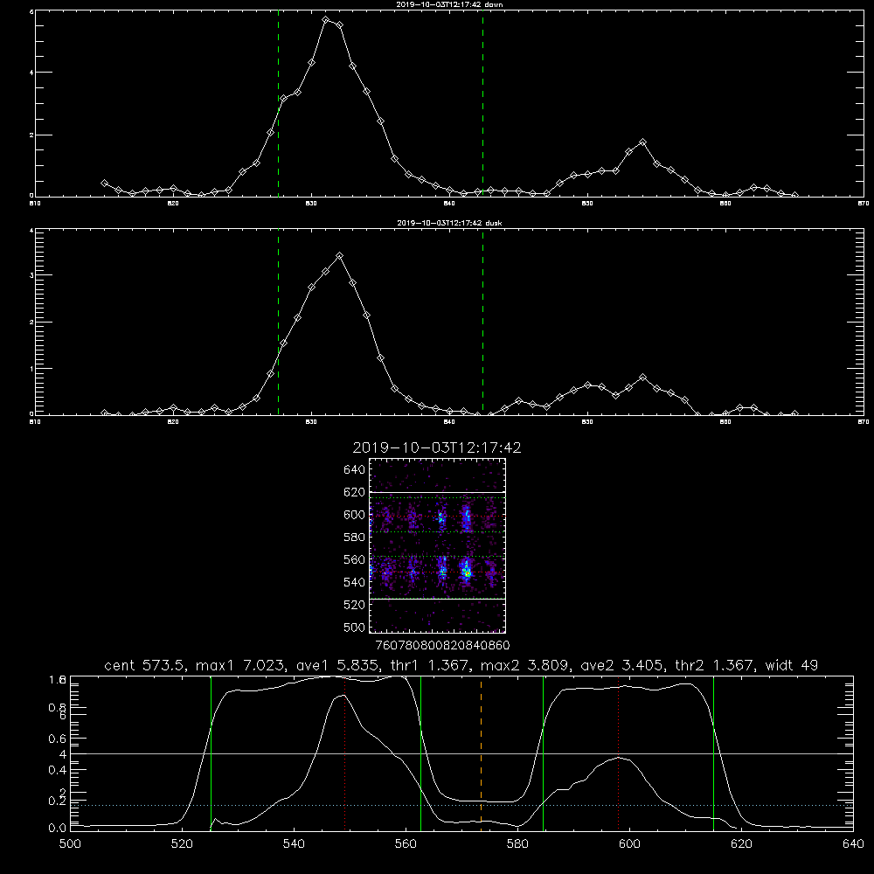Click the 'thr2 1.367' value
The width and height of the screenshot is (874, 874).
tap(715, 665)
